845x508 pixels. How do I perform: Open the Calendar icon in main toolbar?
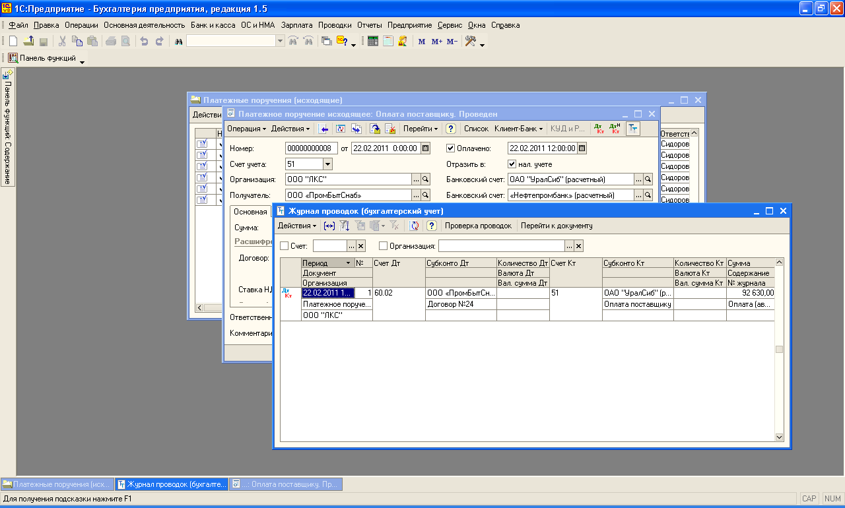click(388, 41)
